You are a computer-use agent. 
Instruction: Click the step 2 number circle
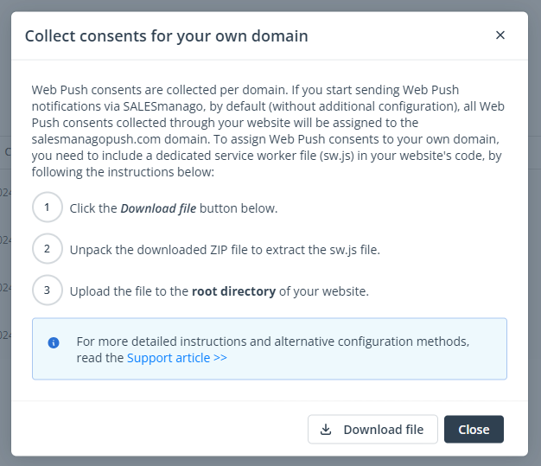(x=48, y=248)
